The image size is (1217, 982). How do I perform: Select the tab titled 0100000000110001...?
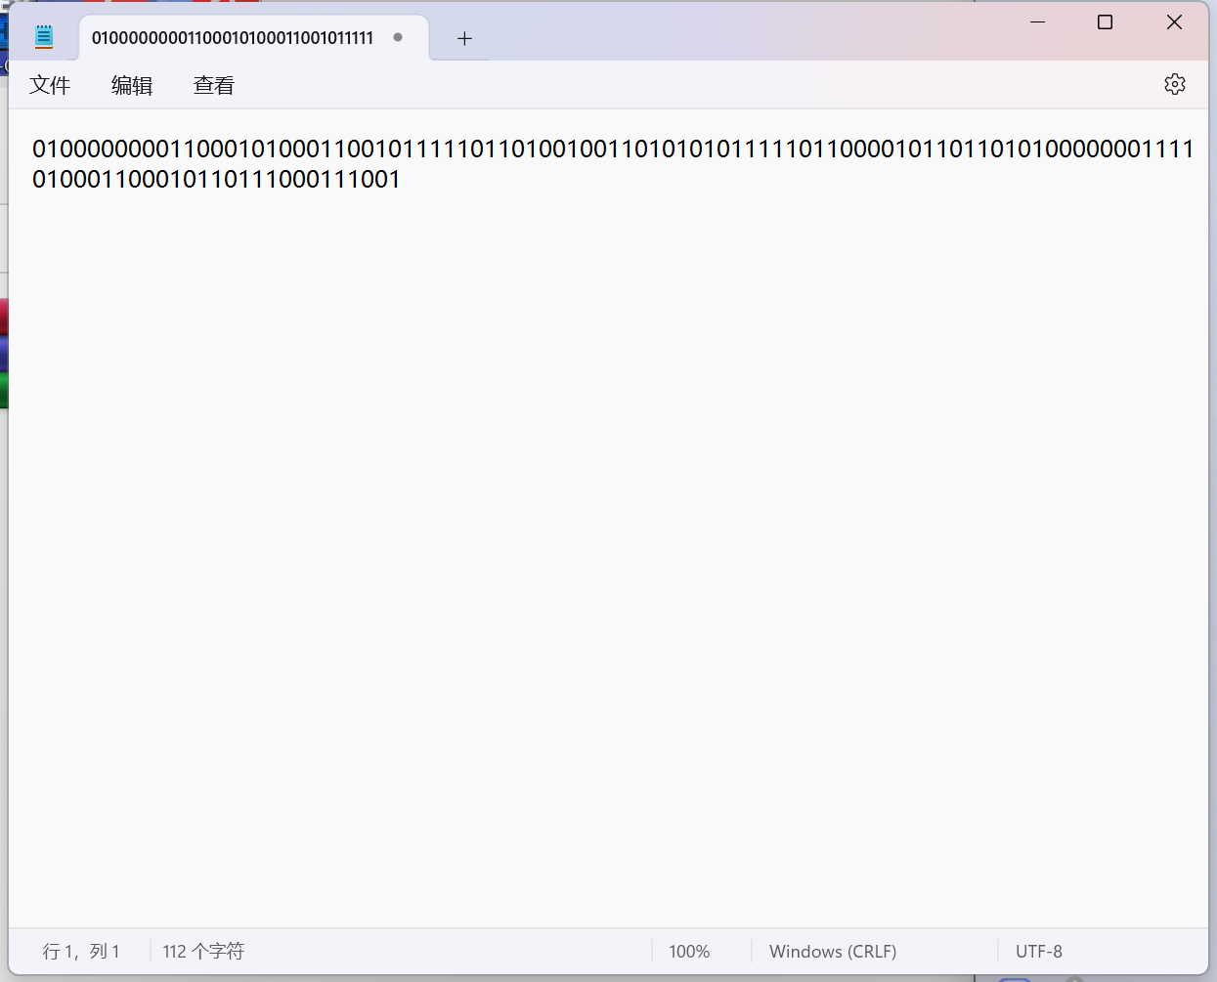coord(233,38)
